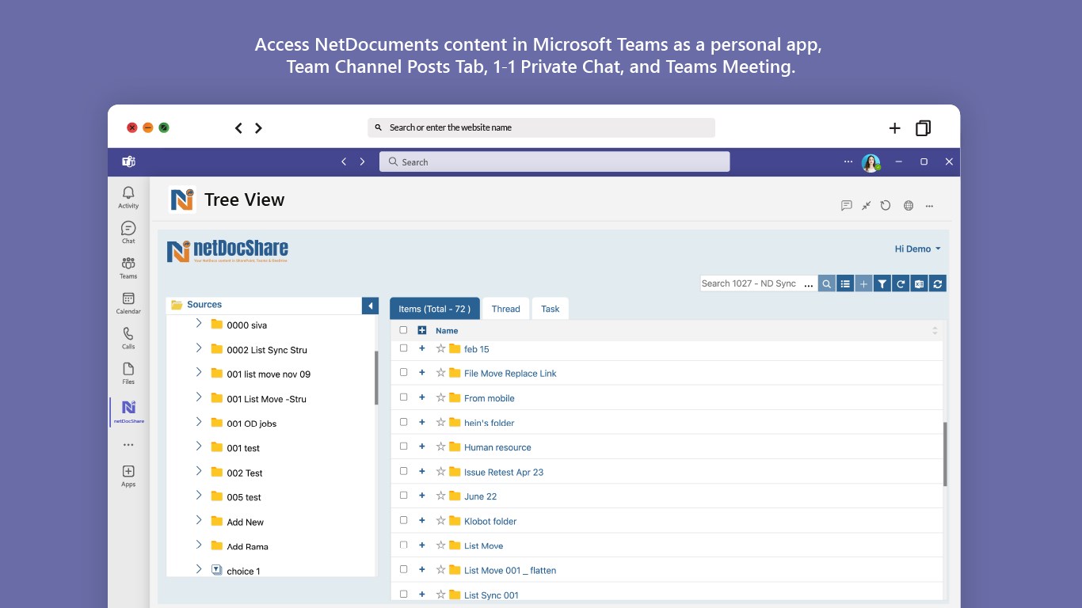The width and height of the screenshot is (1082, 608).
Task: Open the Activity bell in Teams sidebar
Action: (128, 196)
